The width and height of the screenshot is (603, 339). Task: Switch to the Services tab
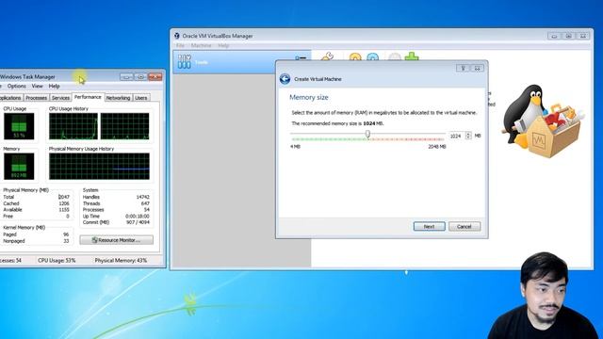pos(60,98)
